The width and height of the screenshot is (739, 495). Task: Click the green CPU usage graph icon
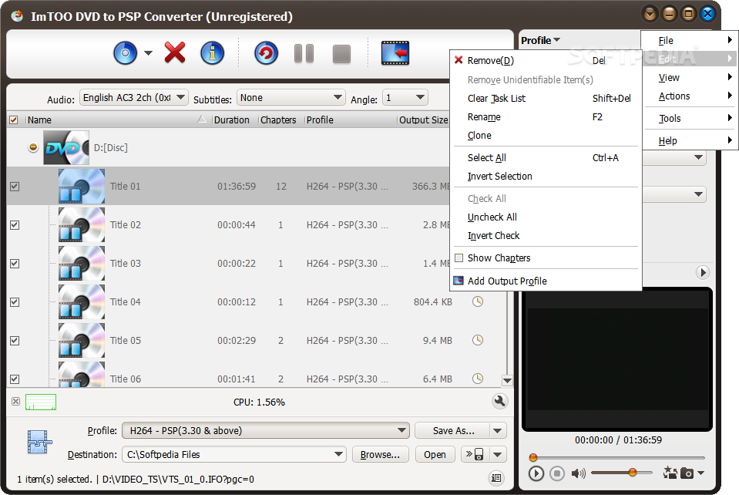pyautogui.click(x=41, y=402)
